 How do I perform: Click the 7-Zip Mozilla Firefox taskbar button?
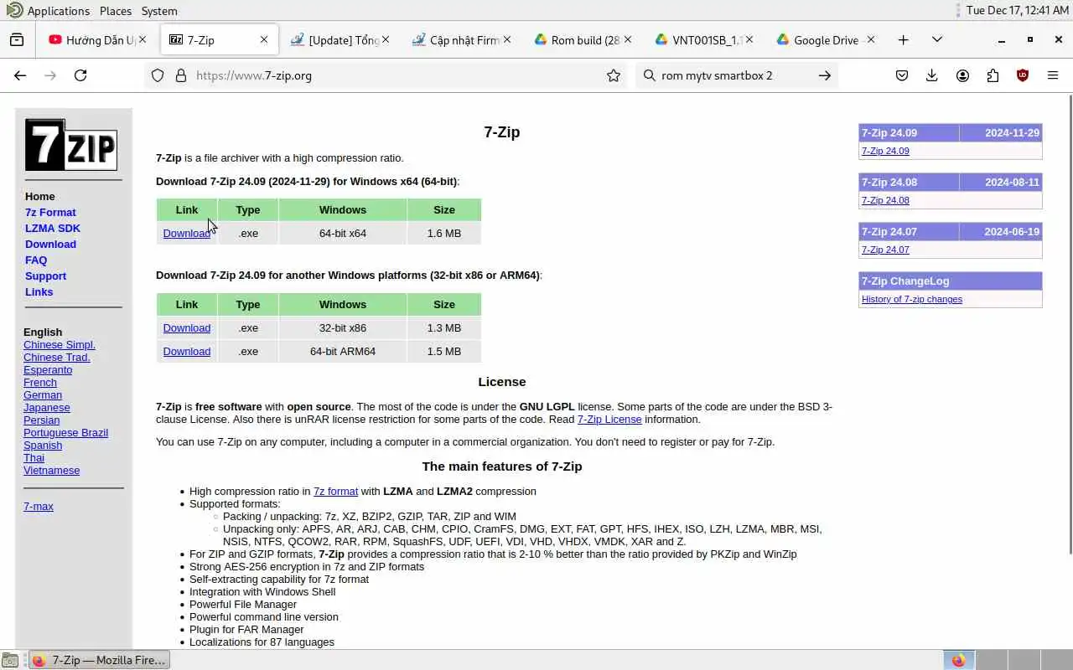click(x=100, y=660)
